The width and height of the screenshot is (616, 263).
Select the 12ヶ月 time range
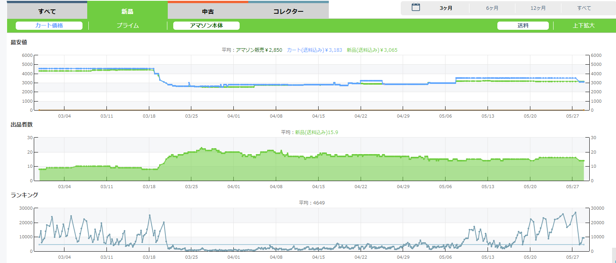click(x=538, y=8)
